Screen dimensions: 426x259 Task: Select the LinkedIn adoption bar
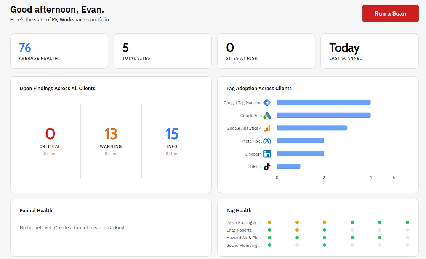coord(300,154)
